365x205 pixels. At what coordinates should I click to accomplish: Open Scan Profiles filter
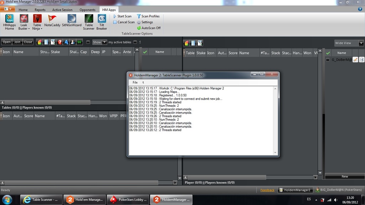[148, 16]
